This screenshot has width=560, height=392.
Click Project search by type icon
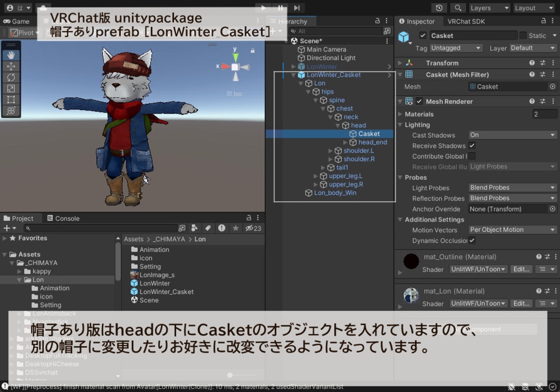194,228
